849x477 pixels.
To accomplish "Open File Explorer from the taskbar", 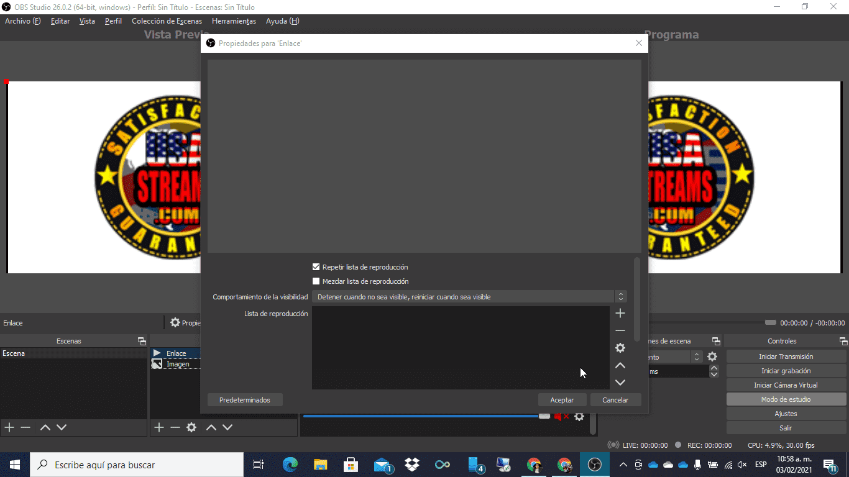I will 320,465.
